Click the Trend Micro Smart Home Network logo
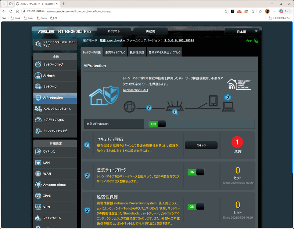 tap(239, 84)
